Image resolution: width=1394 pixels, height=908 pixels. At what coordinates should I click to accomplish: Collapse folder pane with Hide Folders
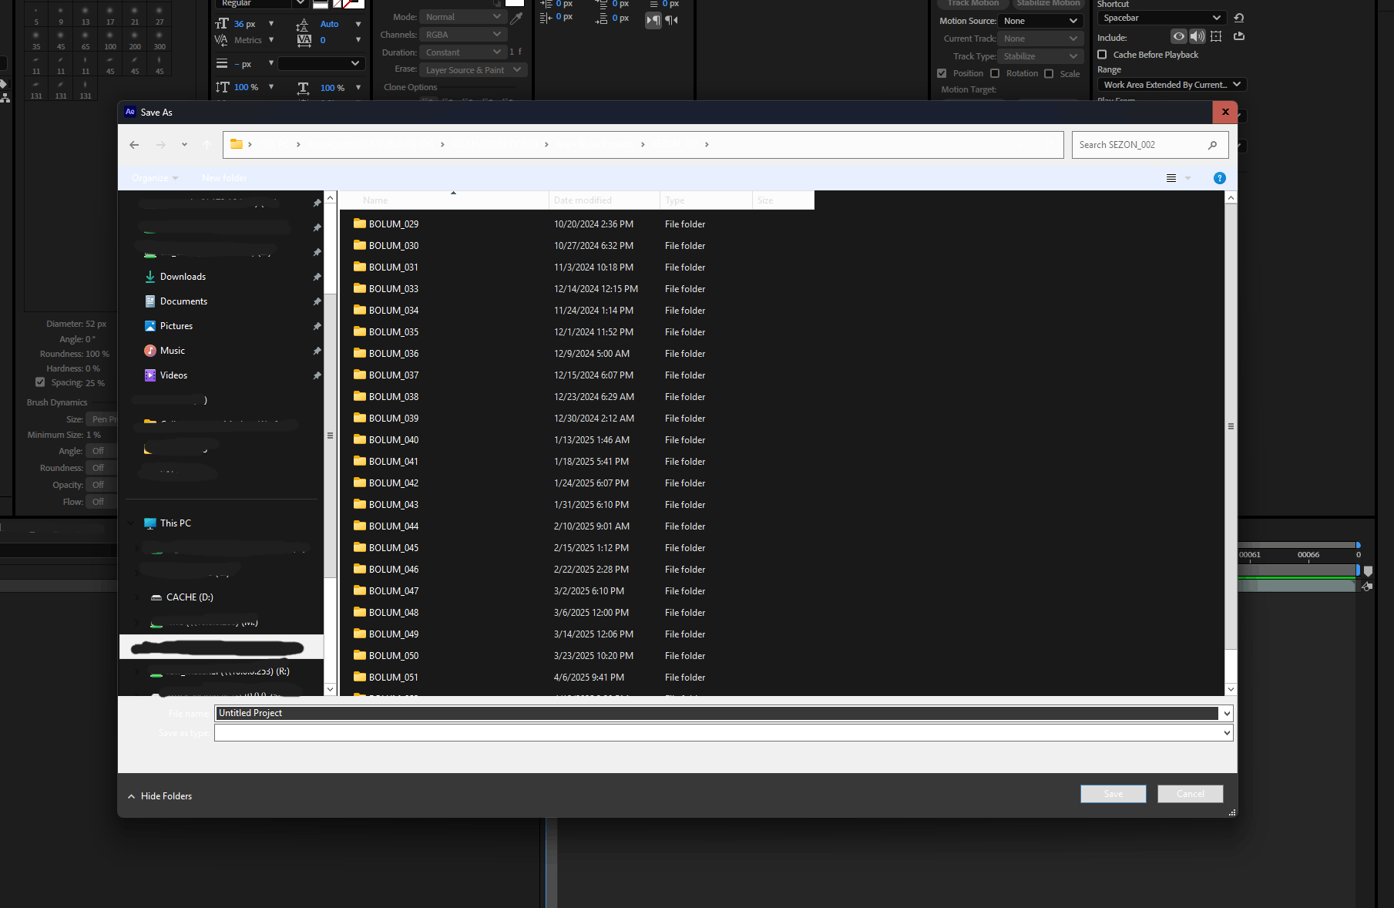tap(160, 796)
